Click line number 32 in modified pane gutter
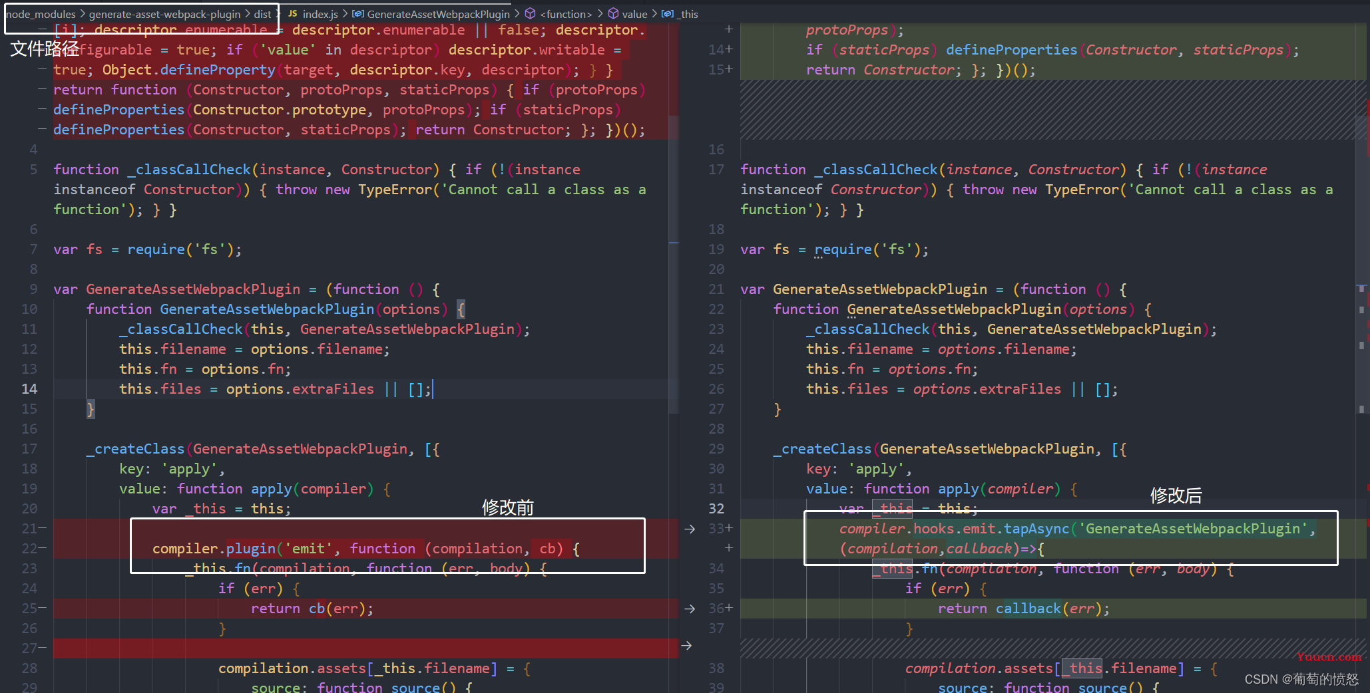Viewport: 1370px width, 693px height. coord(716,509)
